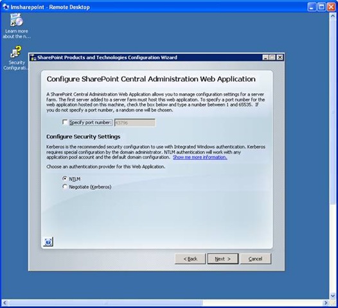Open the 'Show me more information' link

pos(200,157)
